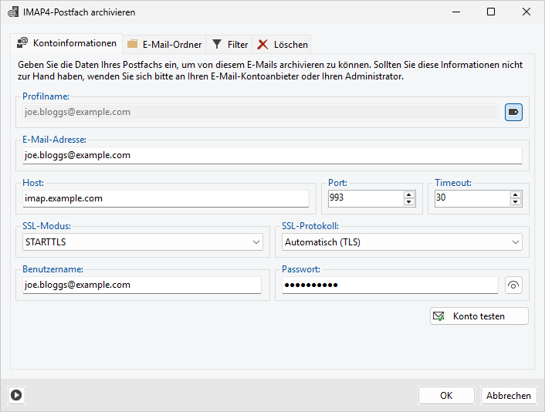Focus the Host input field
This screenshot has height=412, width=545.
(x=165, y=198)
